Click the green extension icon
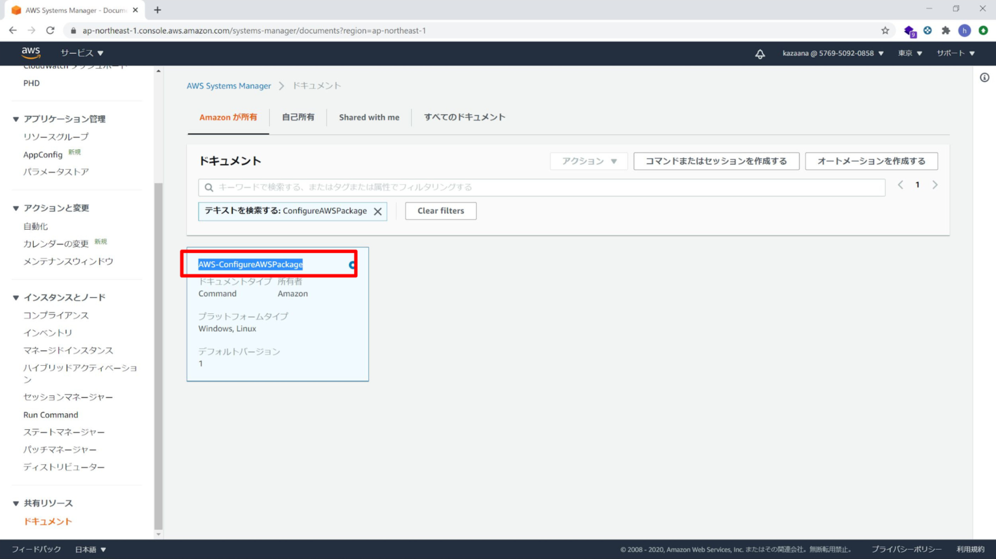 click(x=984, y=30)
